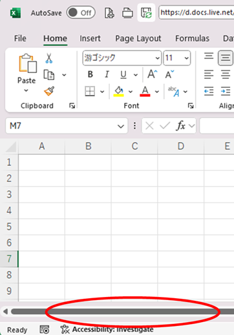Apply the red font color
Image resolution: width=234 pixels, height=335 pixels.
pyautogui.click(x=145, y=92)
